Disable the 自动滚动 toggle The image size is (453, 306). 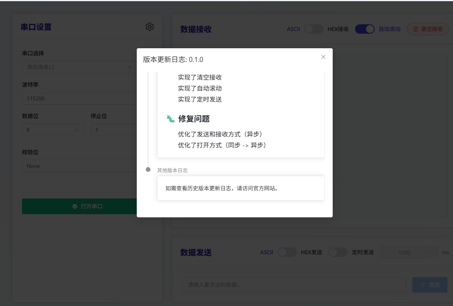pos(365,29)
